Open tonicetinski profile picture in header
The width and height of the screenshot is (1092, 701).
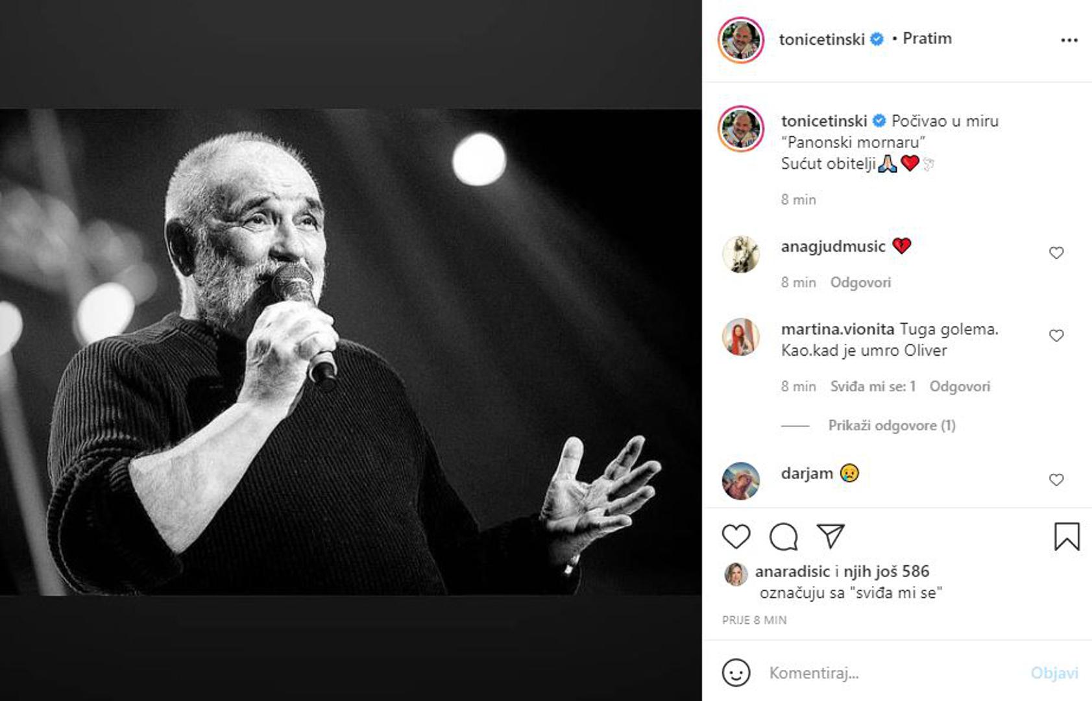[x=740, y=40]
